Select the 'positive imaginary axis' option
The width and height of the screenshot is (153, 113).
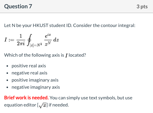click(35, 80)
